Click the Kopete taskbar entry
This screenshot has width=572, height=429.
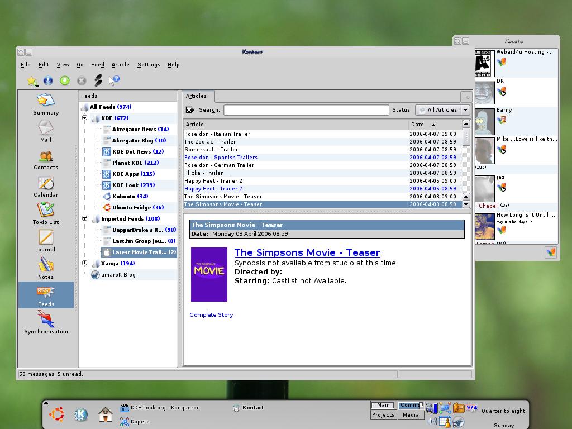click(x=135, y=421)
